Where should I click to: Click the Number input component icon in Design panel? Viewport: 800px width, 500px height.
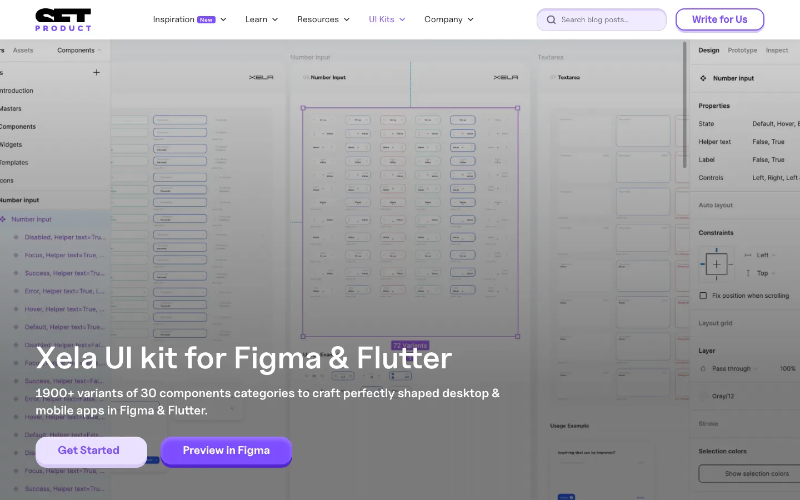(x=703, y=78)
